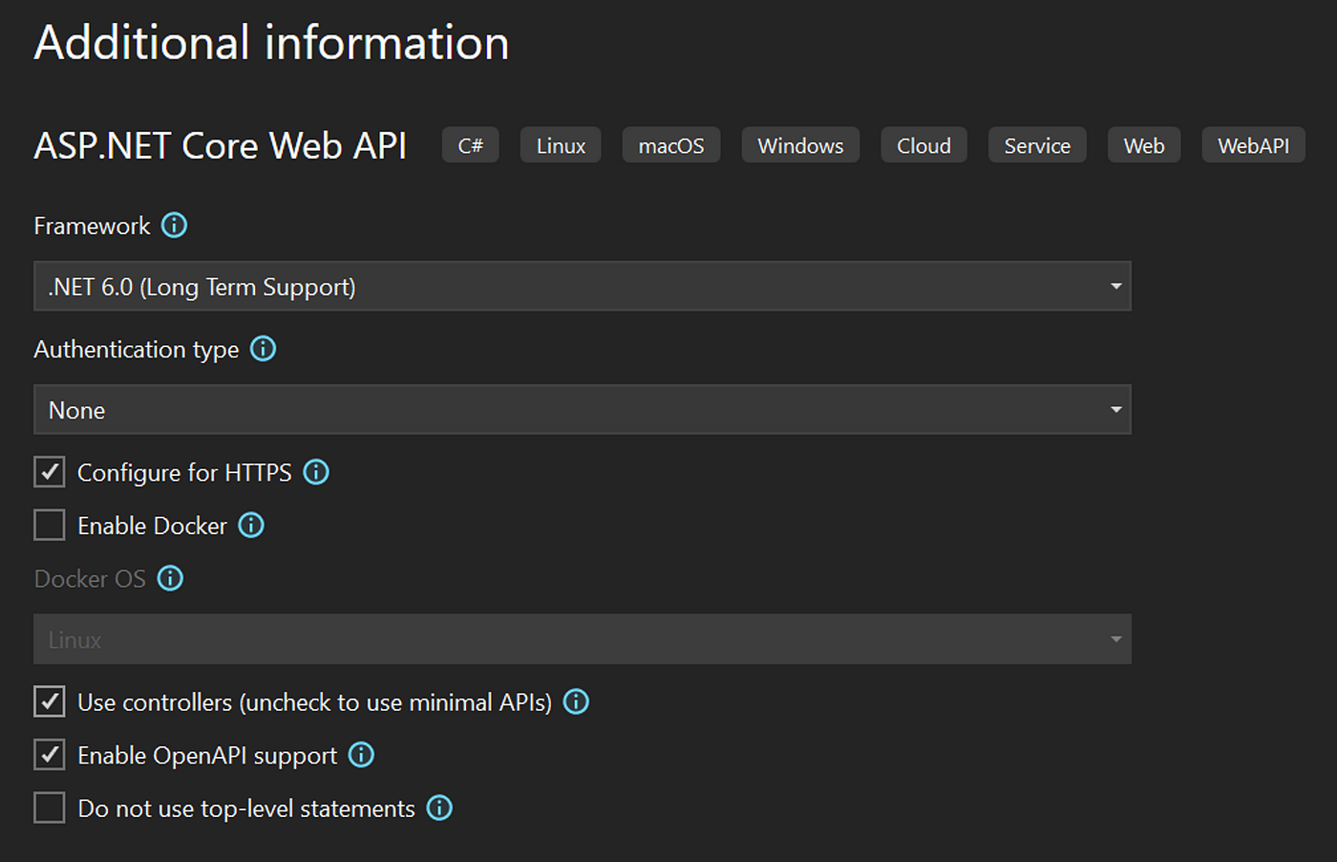Screen dimensions: 1337x862
Task: Click info icon beside Use controllers option
Action: tap(576, 702)
